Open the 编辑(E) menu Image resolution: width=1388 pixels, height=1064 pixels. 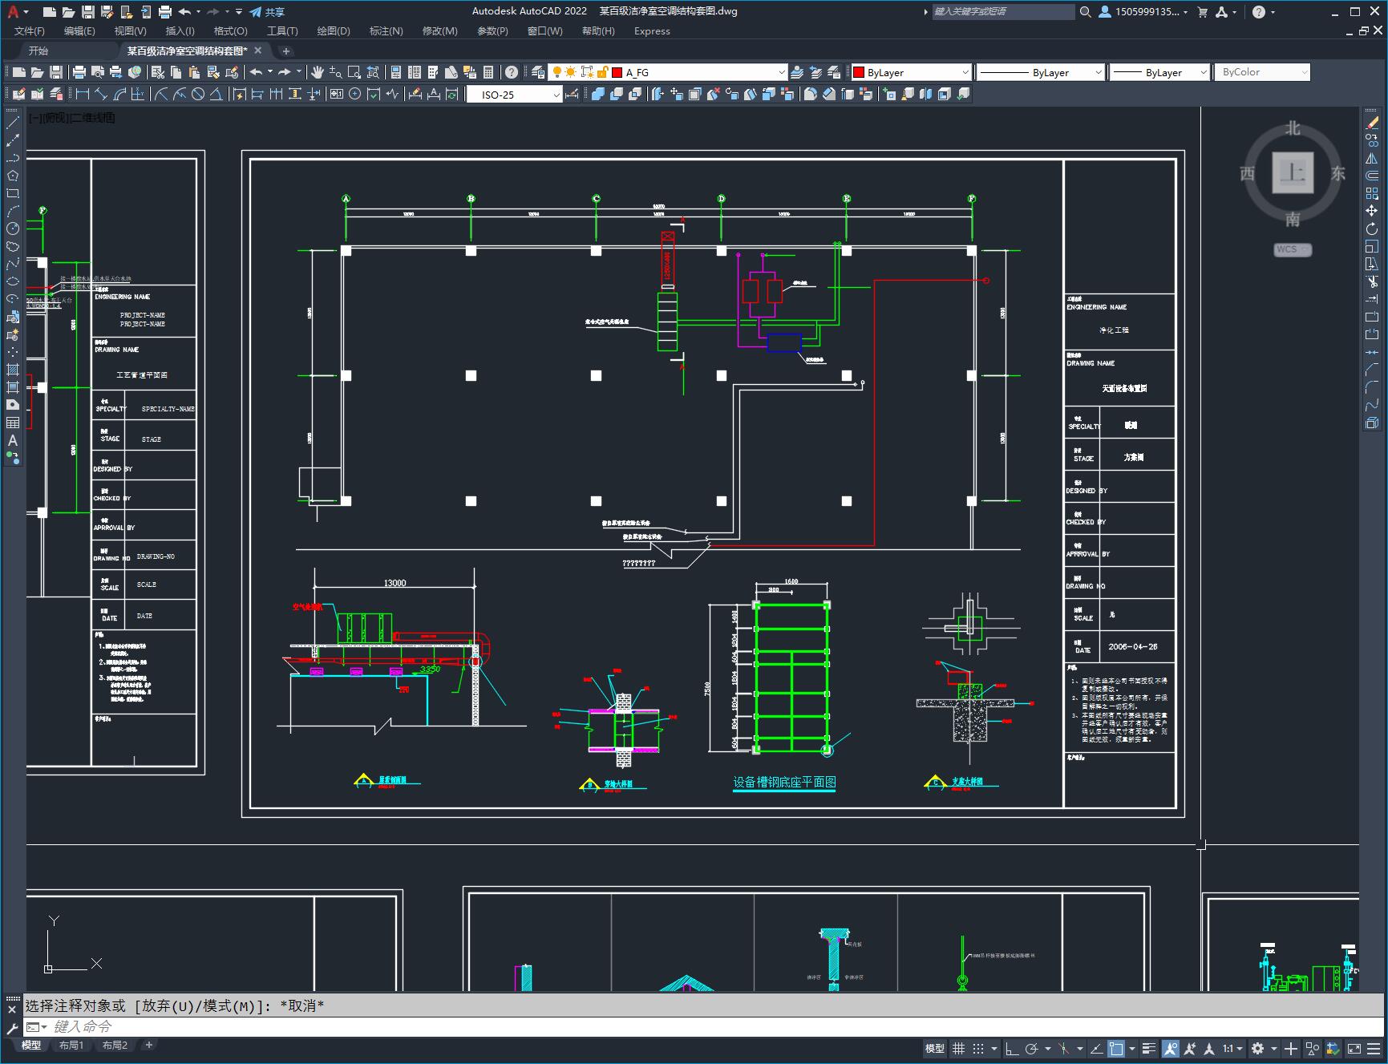coord(79,31)
